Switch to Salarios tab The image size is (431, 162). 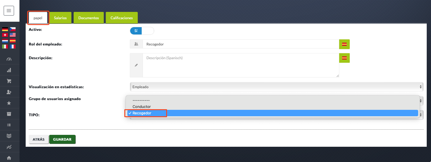pyautogui.click(x=60, y=18)
